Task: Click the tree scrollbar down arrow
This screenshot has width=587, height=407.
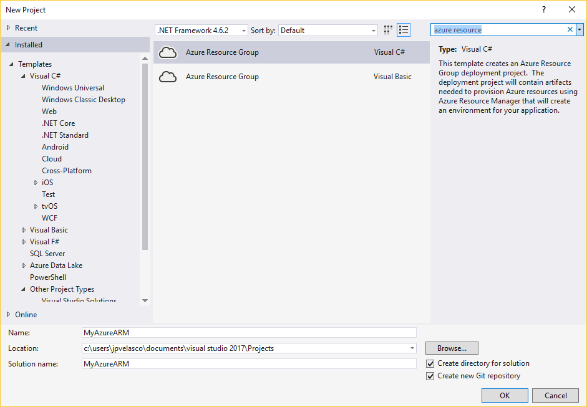Action: (x=145, y=301)
